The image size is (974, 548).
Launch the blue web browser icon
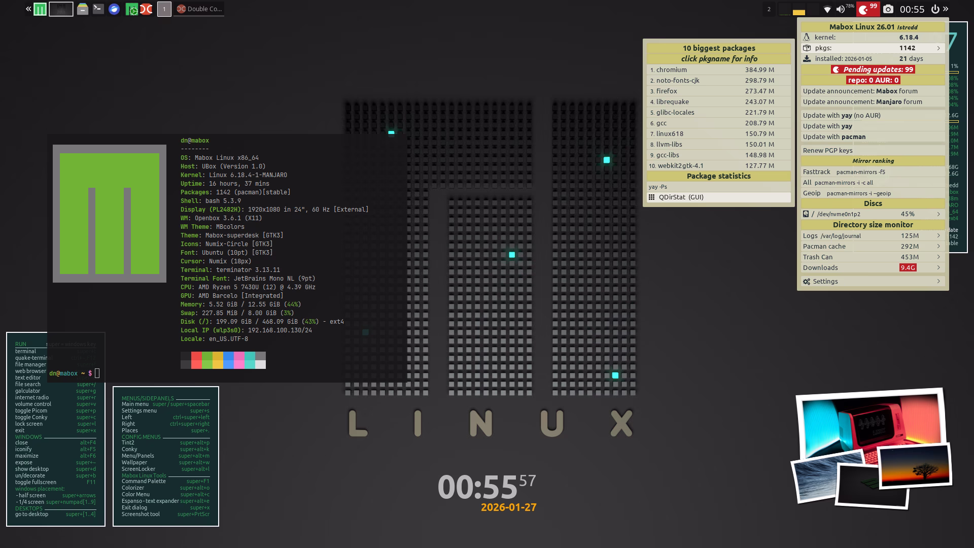click(x=114, y=9)
